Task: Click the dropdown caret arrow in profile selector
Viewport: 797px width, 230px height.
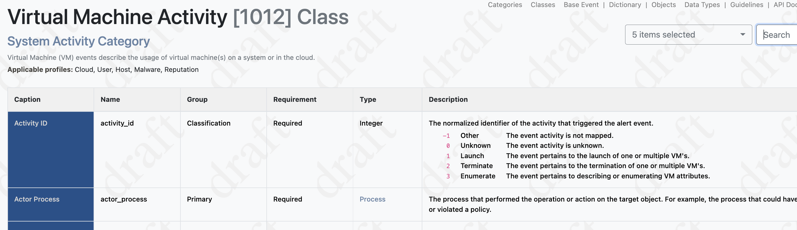Action: 742,35
